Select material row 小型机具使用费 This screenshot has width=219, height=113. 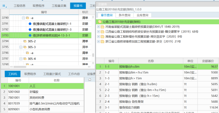coord(42,109)
